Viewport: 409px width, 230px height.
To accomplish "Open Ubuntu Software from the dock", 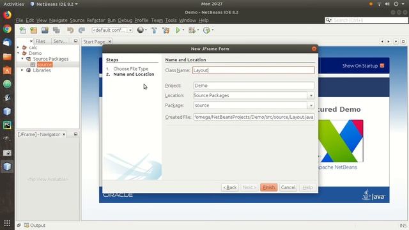I will [7, 70].
